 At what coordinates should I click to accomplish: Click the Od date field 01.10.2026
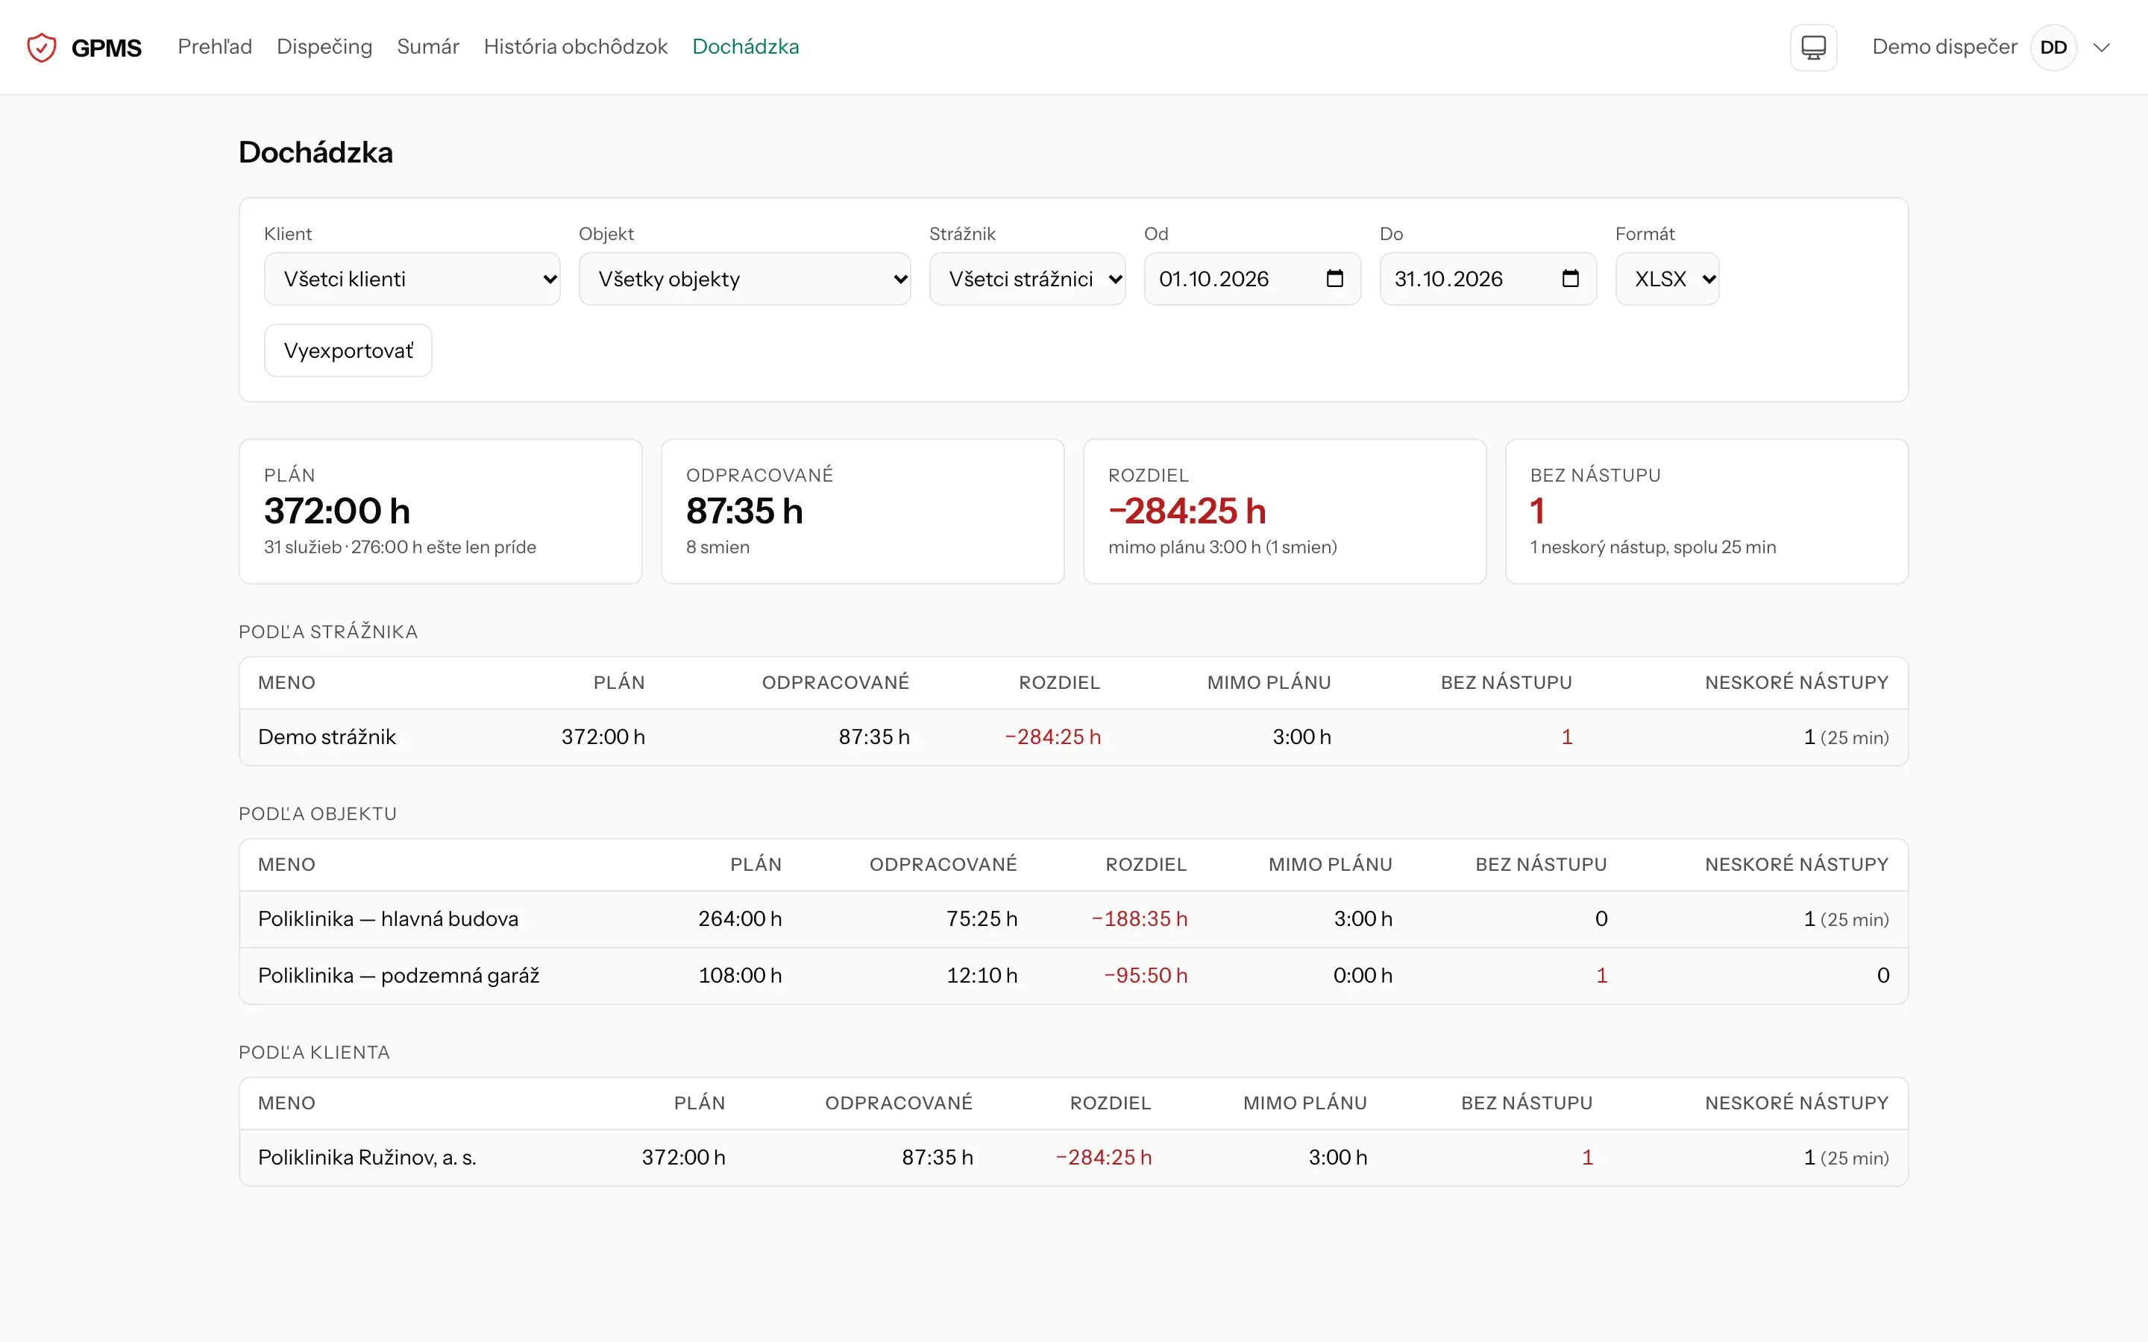pyautogui.click(x=1252, y=279)
